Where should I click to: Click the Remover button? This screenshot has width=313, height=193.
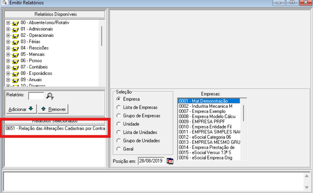[54, 109]
